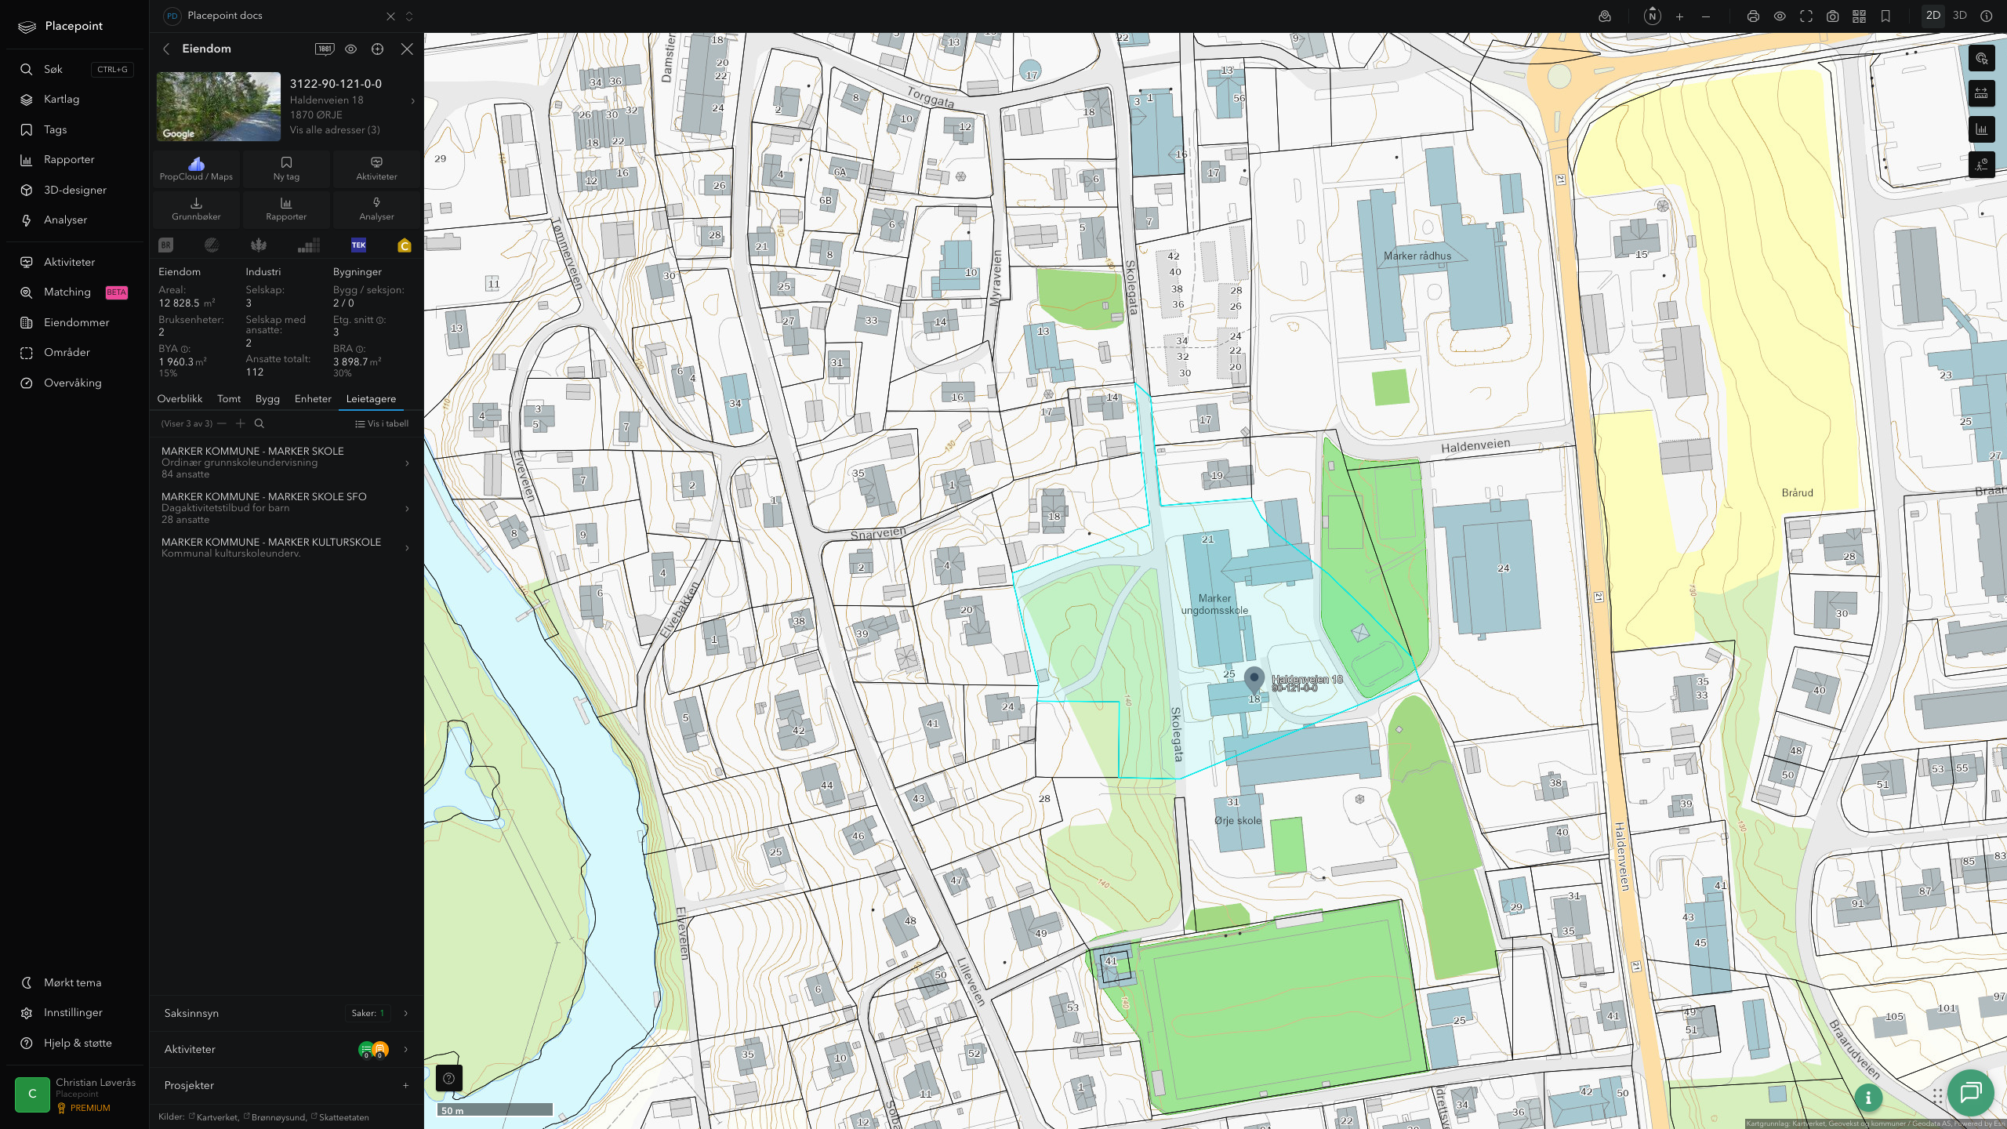Open 1881 directory lookup icon

click(x=325, y=49)
